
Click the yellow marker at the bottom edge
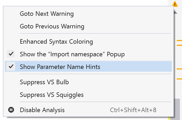tap(169, 118)
